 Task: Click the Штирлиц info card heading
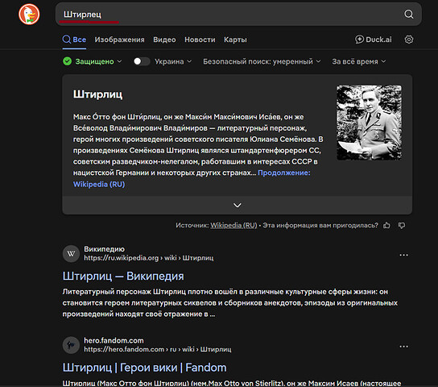[97, 94]
